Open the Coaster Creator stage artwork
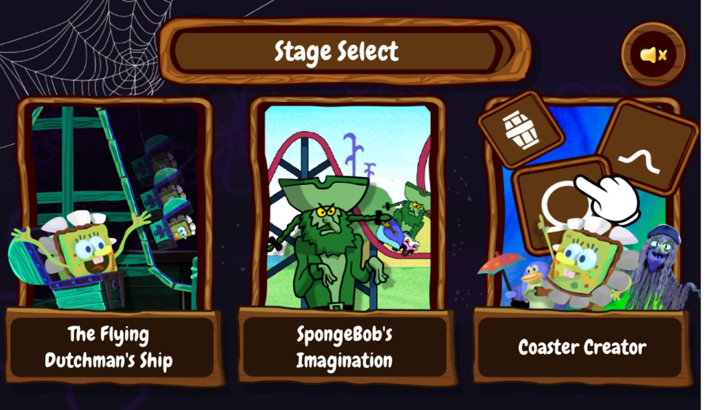 (584, 207)
